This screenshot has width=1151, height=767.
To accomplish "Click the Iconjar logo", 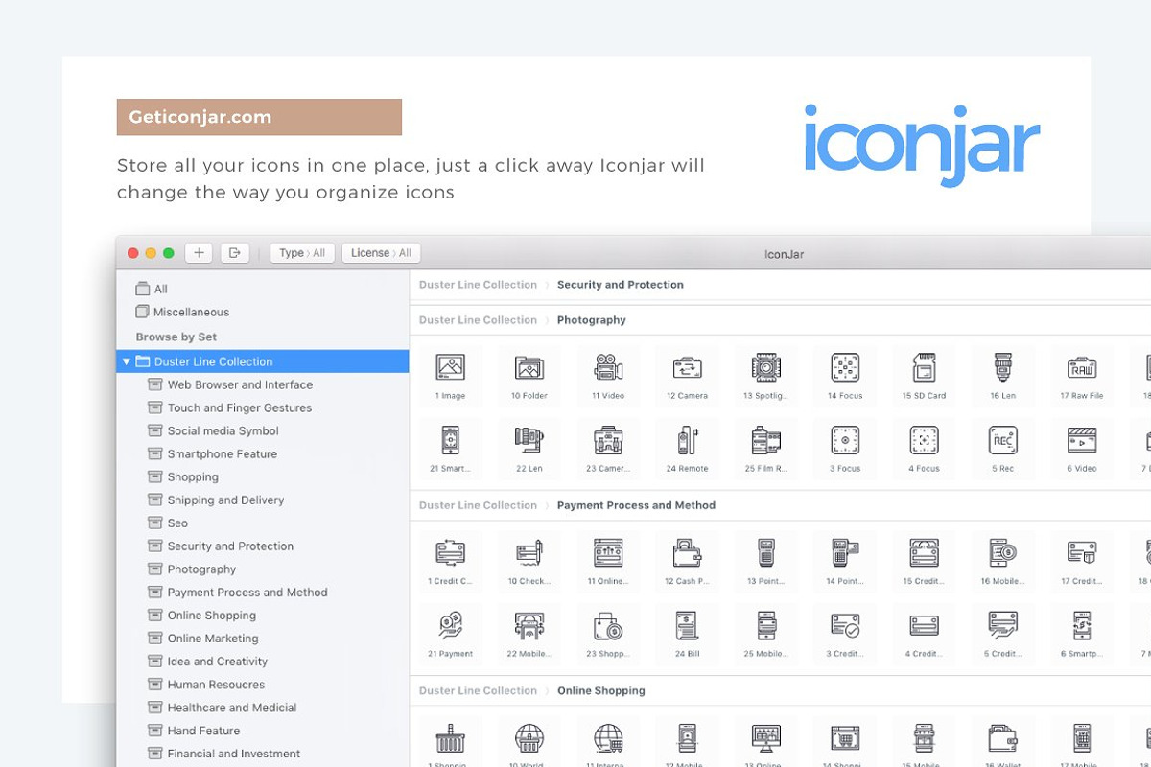I will click(922, 144).
